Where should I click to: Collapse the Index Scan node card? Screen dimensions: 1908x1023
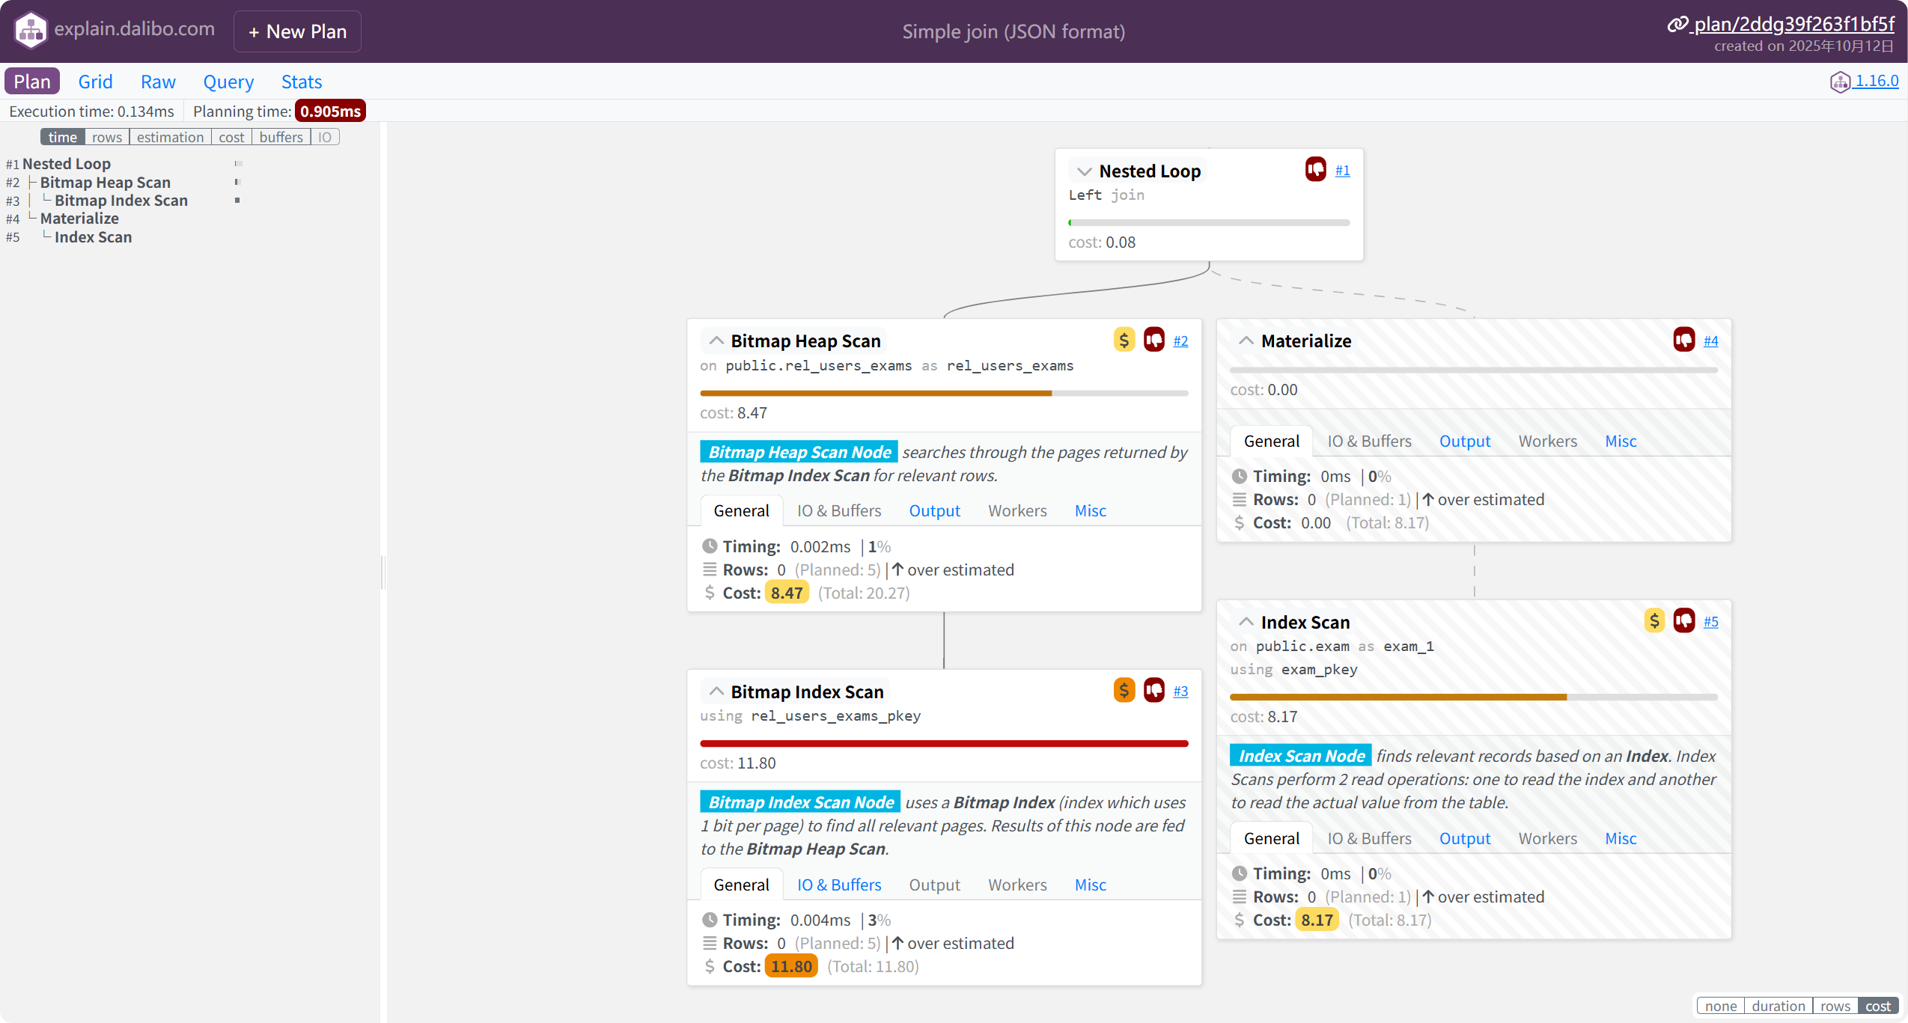click(x=1246, y=622)
